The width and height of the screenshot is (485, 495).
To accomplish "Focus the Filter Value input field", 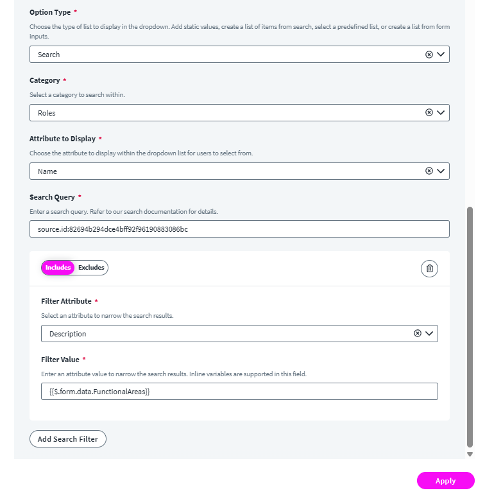I will [239, 392].
